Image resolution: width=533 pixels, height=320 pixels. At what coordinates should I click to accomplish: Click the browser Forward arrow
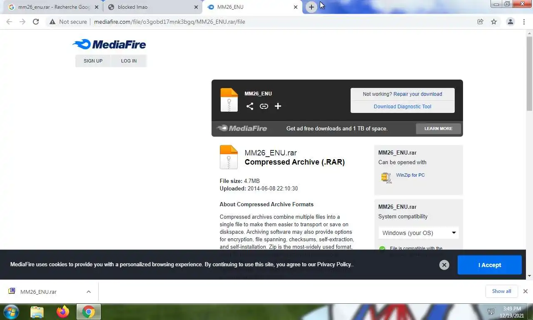point(22,22)
